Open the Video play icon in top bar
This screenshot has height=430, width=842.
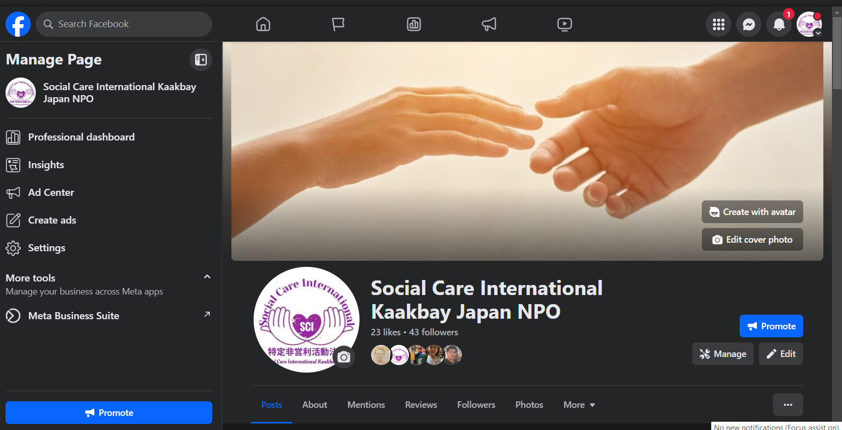coord(565,24)
